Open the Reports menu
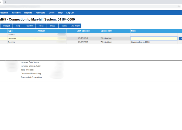Viewport: 182px width, 130px height. 28,13
